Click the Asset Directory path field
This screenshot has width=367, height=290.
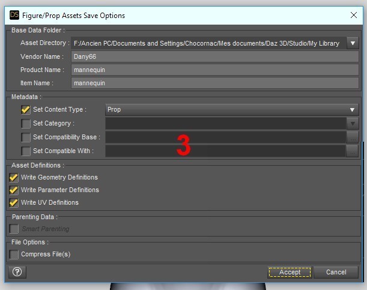click(x=209, y=43)
